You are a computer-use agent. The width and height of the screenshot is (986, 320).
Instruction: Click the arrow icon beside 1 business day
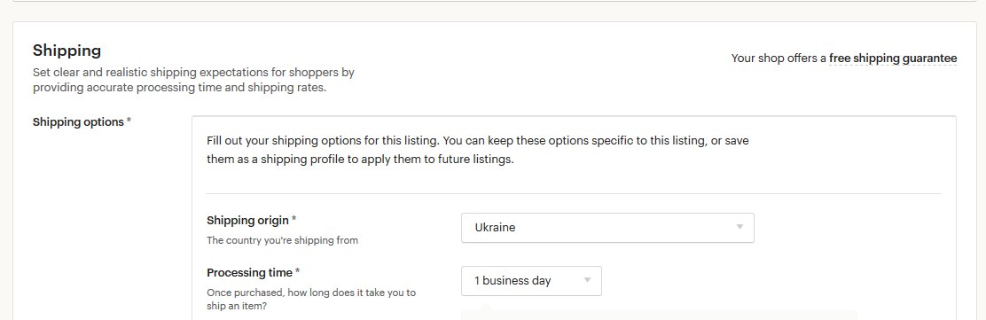(x=587, y=280)
